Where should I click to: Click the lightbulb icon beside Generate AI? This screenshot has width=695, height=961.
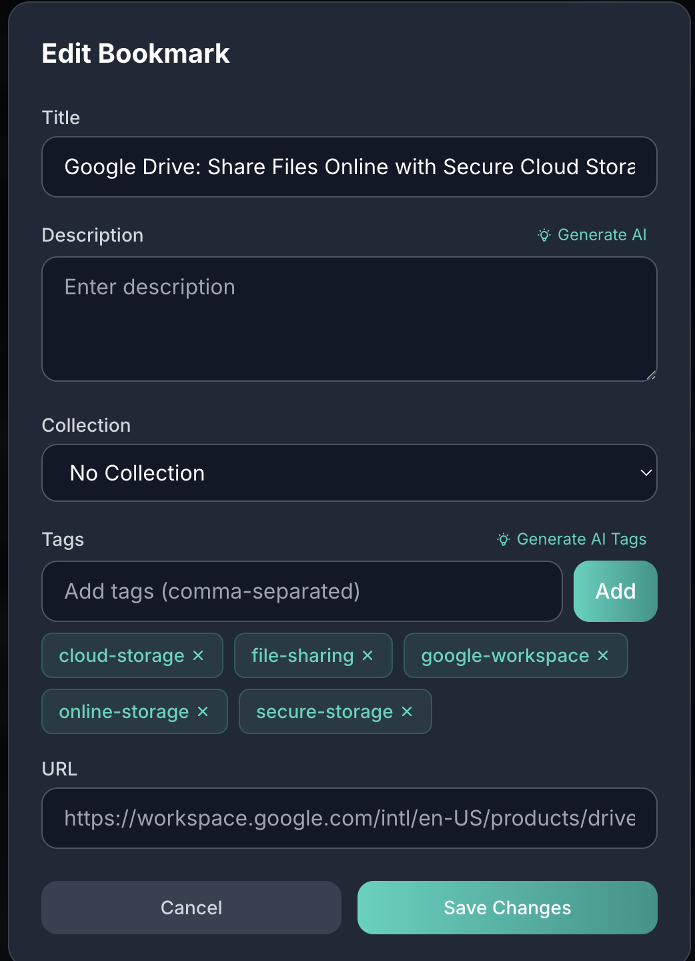pyautogui.click(x=544, y=235)
